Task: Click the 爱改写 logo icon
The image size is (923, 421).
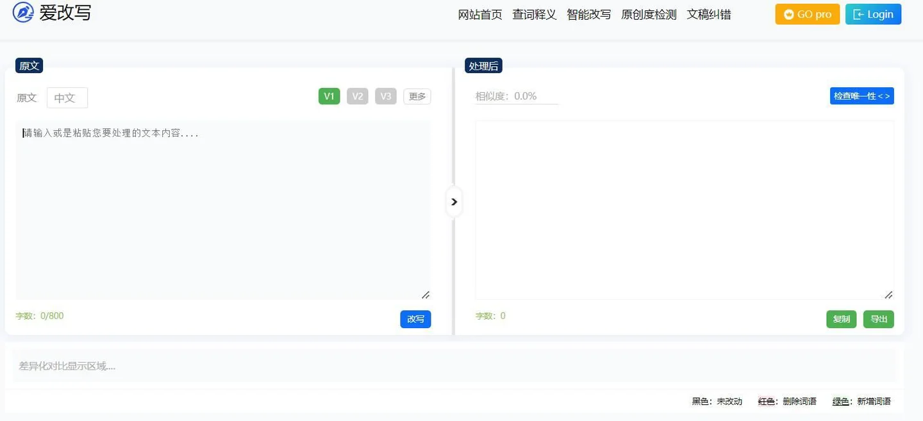Action: (x=23, y=12)
